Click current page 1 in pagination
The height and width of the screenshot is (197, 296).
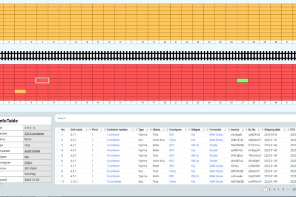(x=265, y=190)
